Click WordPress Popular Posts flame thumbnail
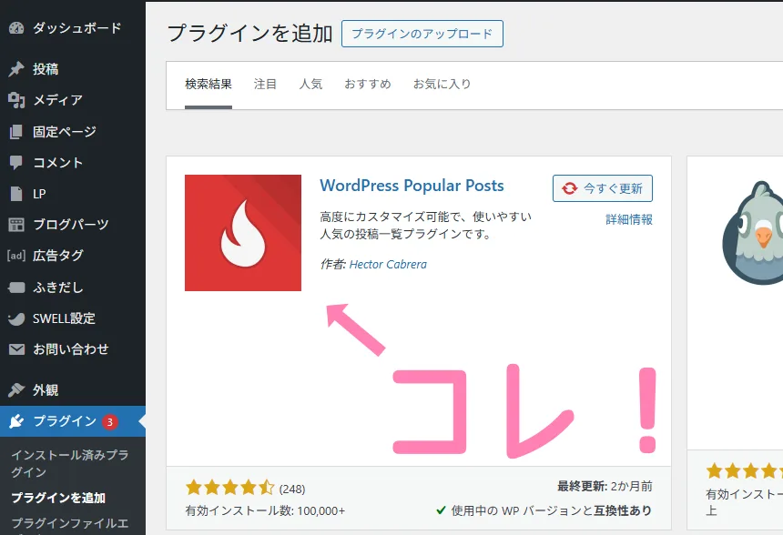The width and height of the screenshot is (783, 535). pos(243,233)
